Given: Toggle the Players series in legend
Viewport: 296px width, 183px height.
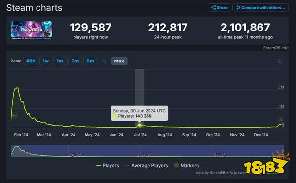Looking at the screenshot, I should click(108, 166).
